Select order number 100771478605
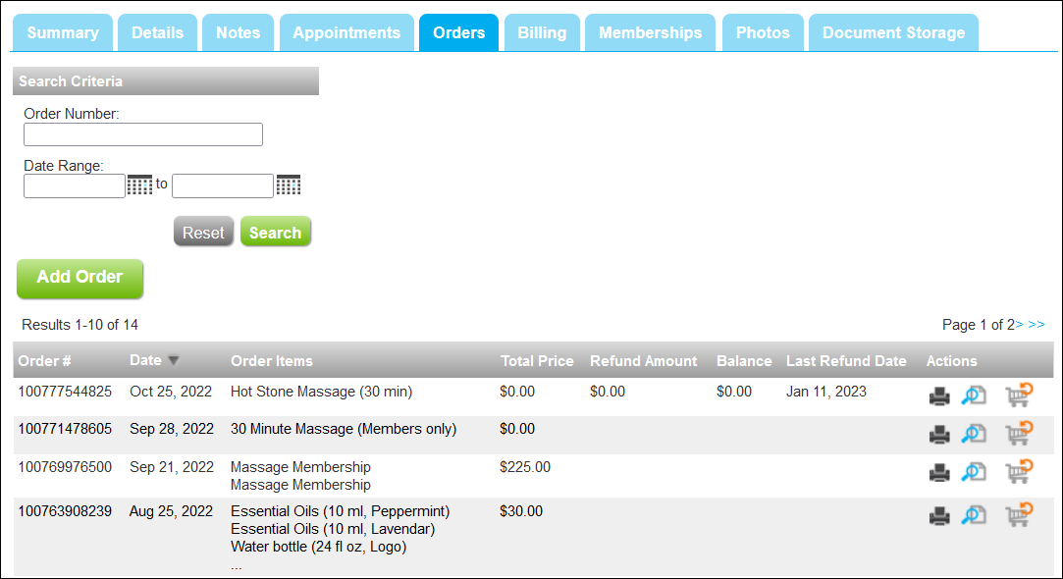 point(65,429)
